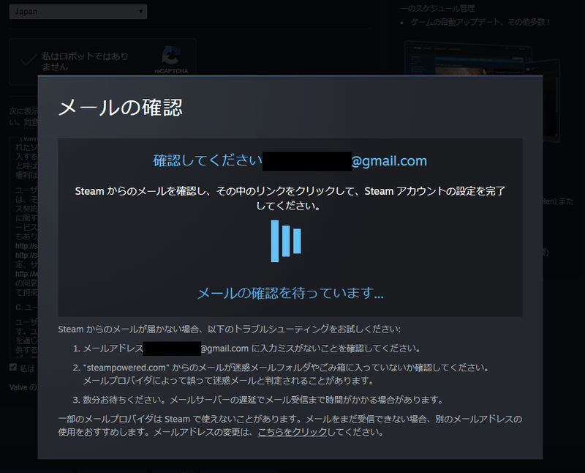Image resolution: width=585 pixels, height=473 pixels.
Task: Click the 確認してください email address line
Action: tap(290, 160)
